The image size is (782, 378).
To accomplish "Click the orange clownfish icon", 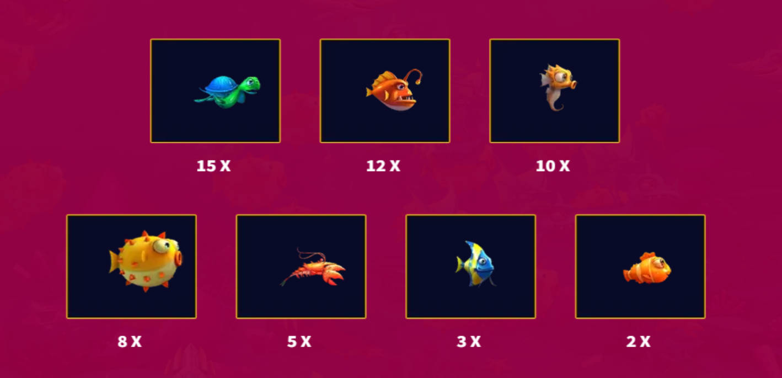I will [647, 268].
